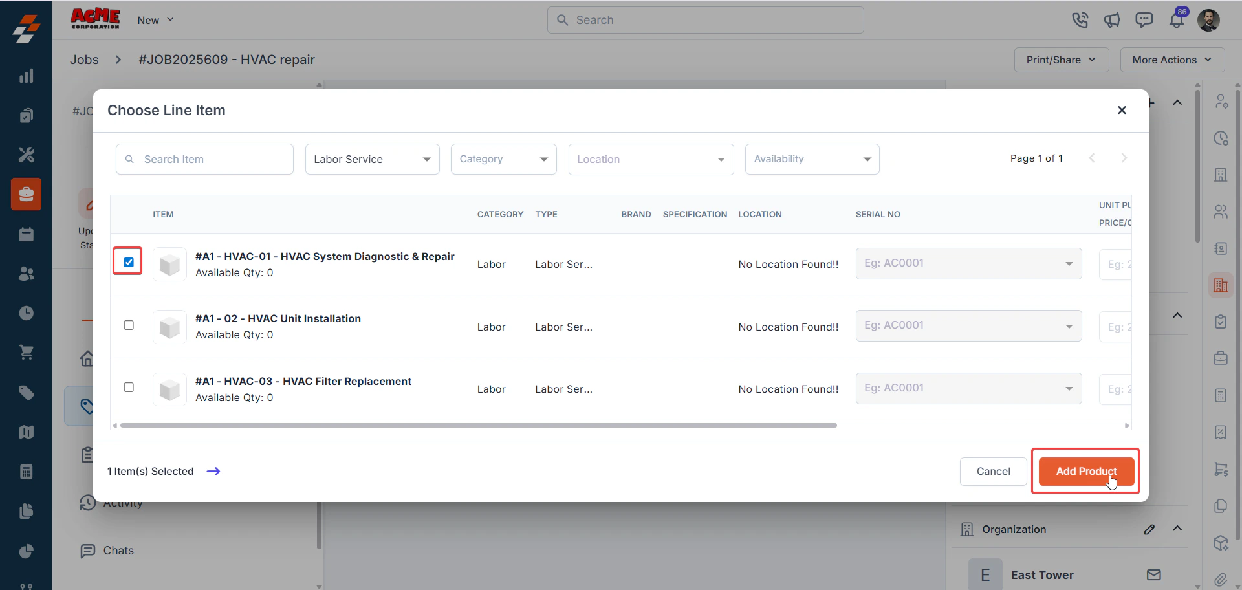Click the SERIAL NO column header

[x=878, y=214]
